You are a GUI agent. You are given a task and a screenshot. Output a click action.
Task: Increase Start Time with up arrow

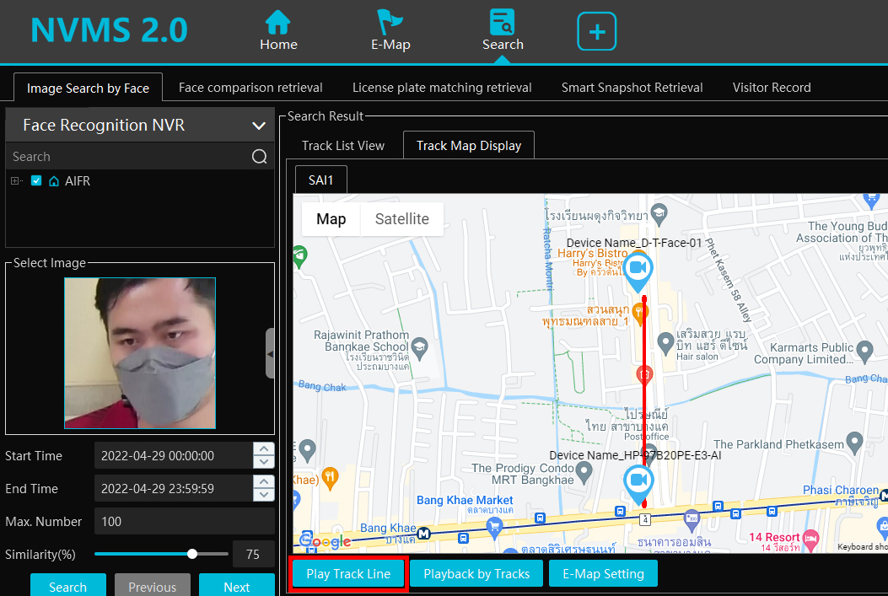[x=264, y=449]
